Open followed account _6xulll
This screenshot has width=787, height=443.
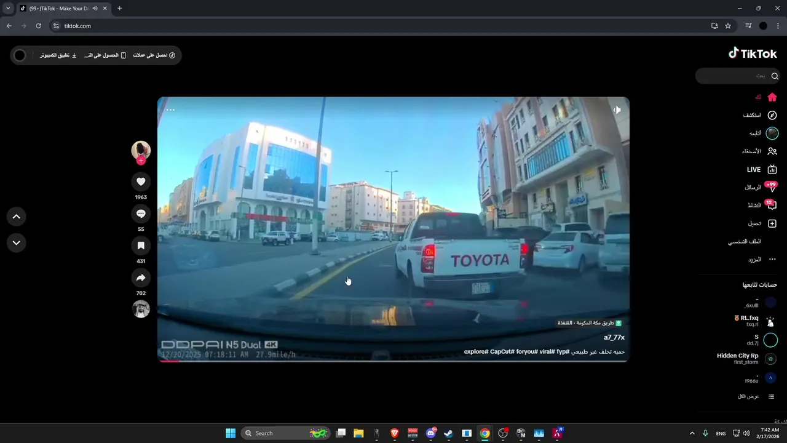pyautogui.click(x=760, y=302)
